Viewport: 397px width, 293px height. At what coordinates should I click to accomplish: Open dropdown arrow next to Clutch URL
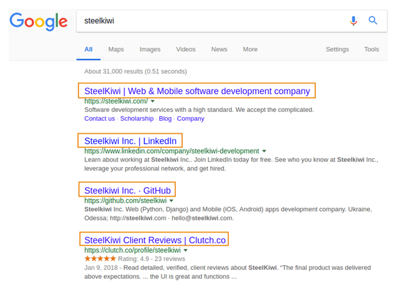point(186,250)
